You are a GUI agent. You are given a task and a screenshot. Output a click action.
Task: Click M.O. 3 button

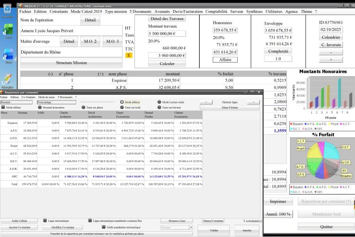pyautogui.click(x=112, y=41)
